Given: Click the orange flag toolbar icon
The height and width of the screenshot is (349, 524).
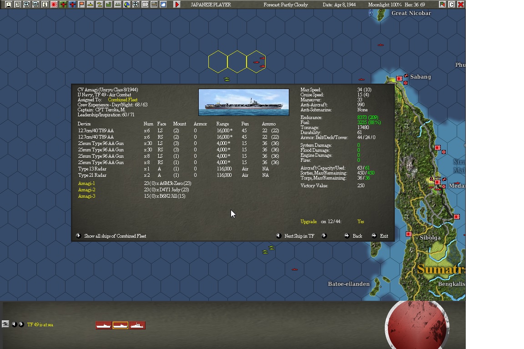Looking at the screenshot, I should (81, 5).
